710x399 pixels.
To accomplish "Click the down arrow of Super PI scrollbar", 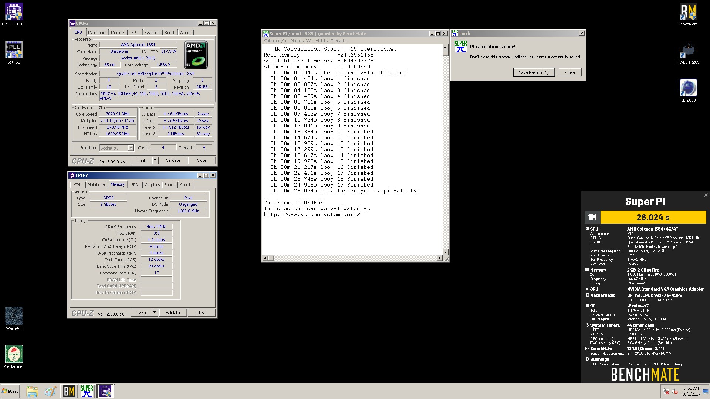I will 445,252.
